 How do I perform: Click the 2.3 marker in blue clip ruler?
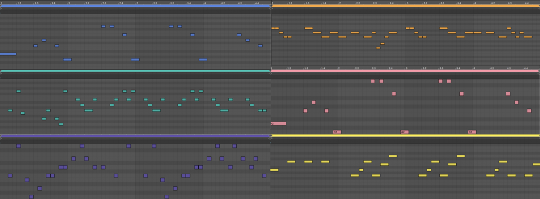coord(104,3)
